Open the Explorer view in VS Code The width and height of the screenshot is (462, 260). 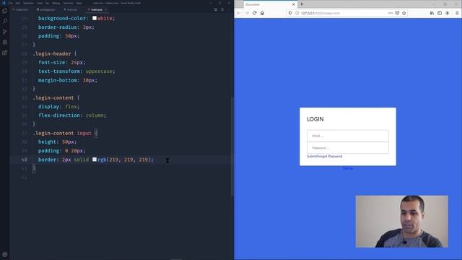[x=5, y=11]
